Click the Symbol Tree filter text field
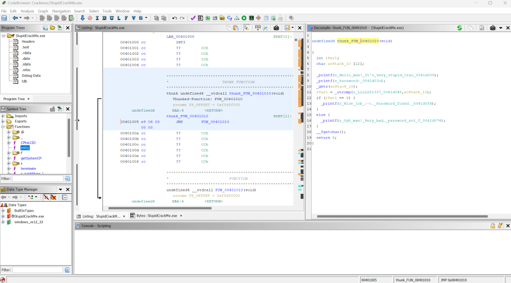This screenshot has height=283, width=511. tap(37, 178)
